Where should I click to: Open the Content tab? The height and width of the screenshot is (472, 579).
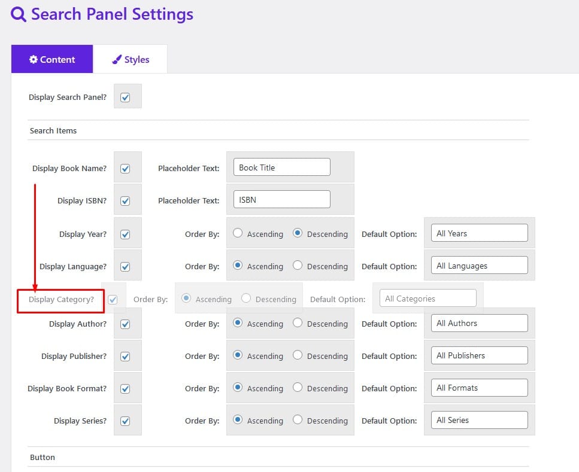tap(52, 59)
